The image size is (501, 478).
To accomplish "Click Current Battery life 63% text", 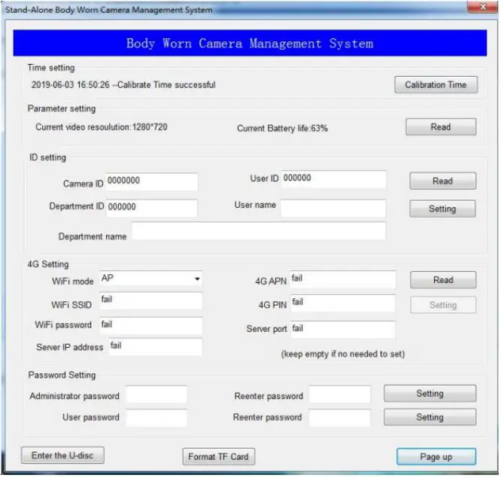I will 282,128.
